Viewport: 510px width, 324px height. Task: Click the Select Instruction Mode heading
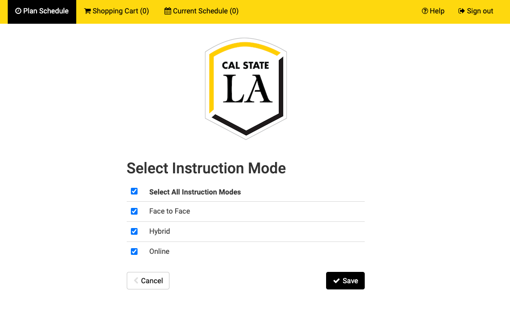206,168
